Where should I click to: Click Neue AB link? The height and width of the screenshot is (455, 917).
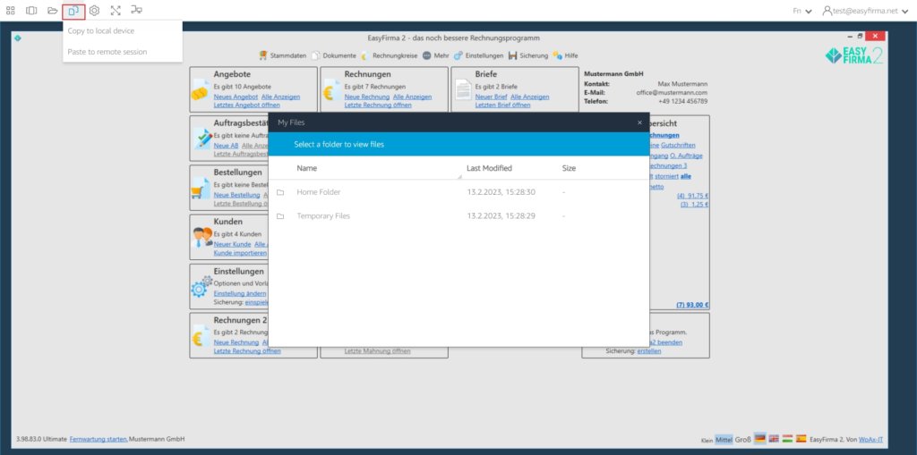click(226, 146)
